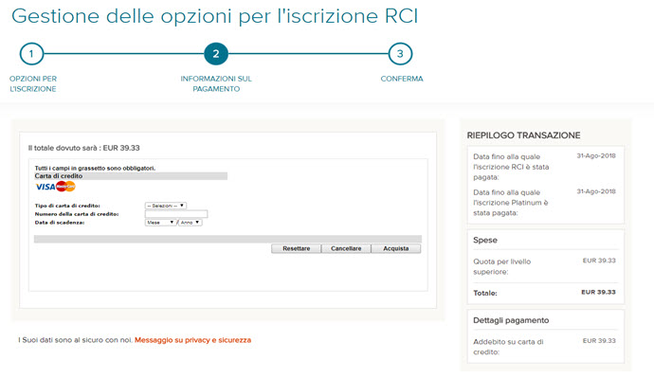Screen dimensions: 654x379
Task: Open the Anno expiry year dropdown
Action: click(x=190, y=222)
